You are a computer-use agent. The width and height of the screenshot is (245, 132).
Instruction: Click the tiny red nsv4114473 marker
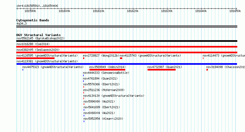click(x=203, y=58)
